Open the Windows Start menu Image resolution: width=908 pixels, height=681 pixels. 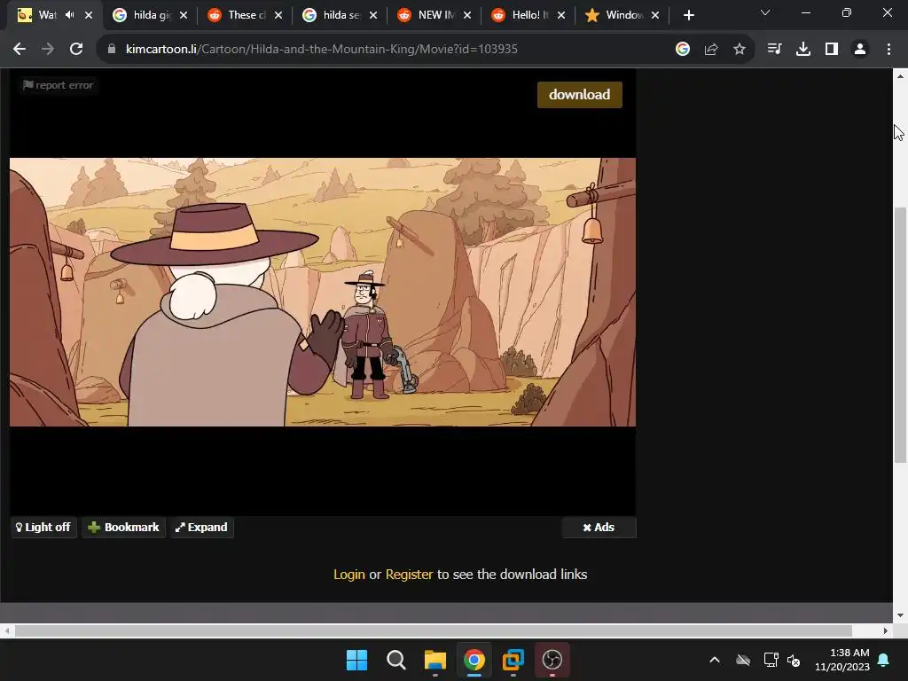[356, 660]
